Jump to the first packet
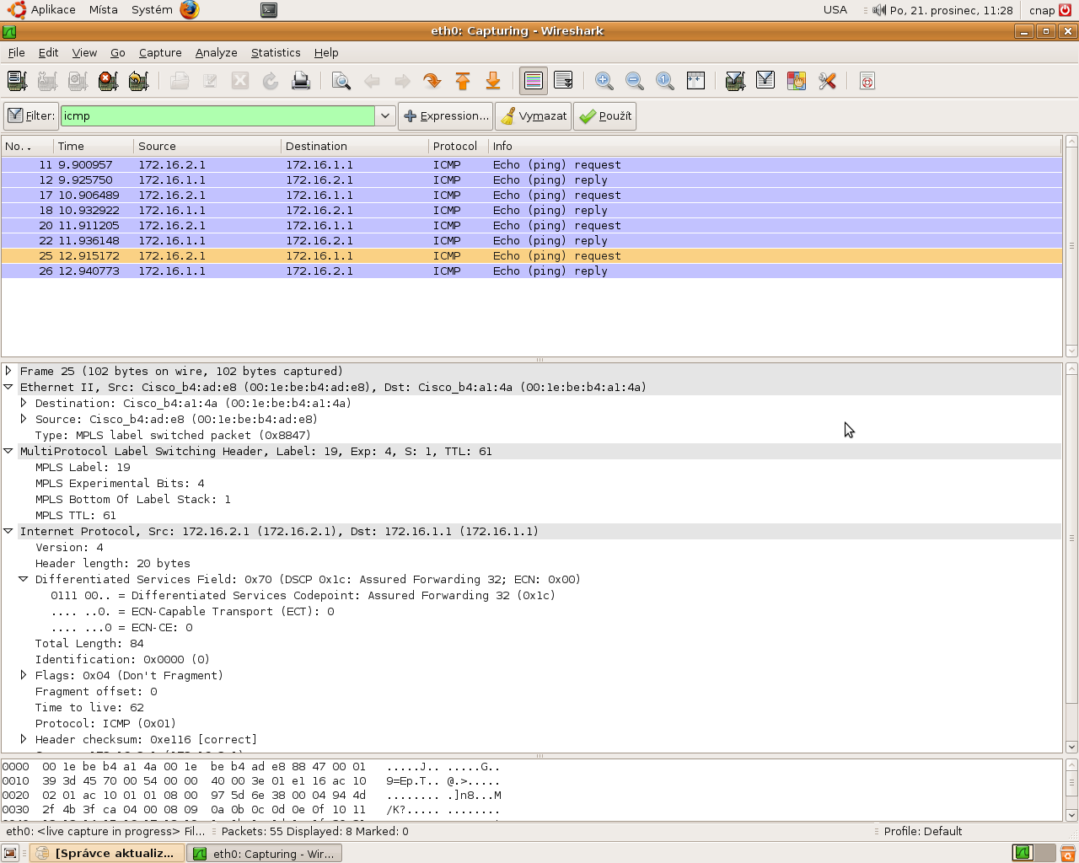Image resolution: width=1079 pixels, height=863 pixels. pyautogui.click(x=463, y=81)
